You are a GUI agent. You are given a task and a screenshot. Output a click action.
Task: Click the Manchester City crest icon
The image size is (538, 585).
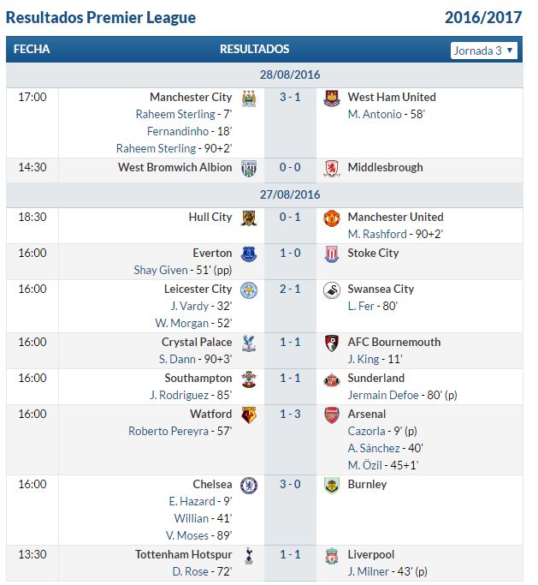[249, 98]
